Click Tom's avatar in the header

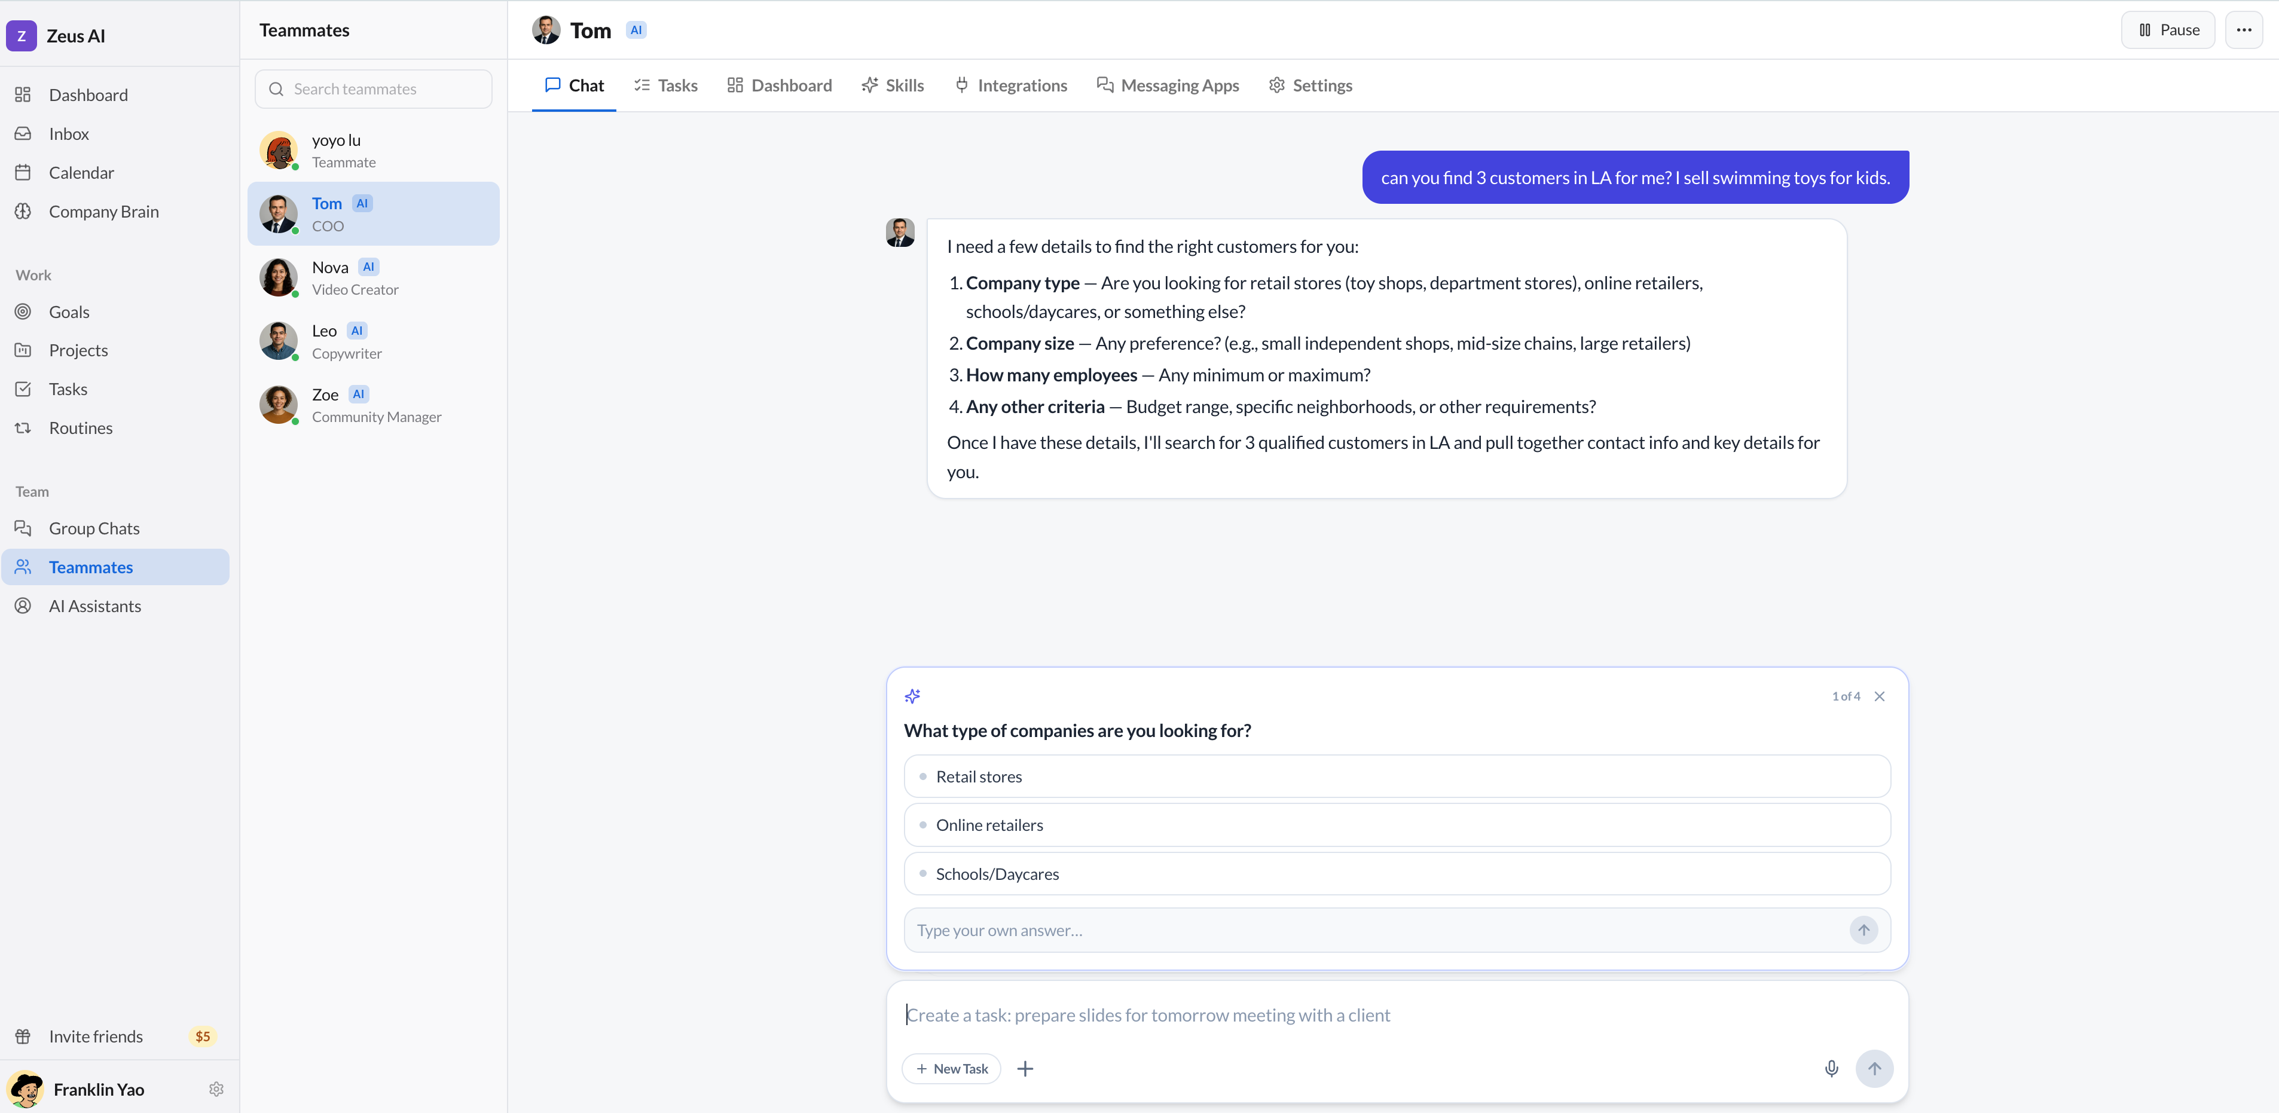546,30
